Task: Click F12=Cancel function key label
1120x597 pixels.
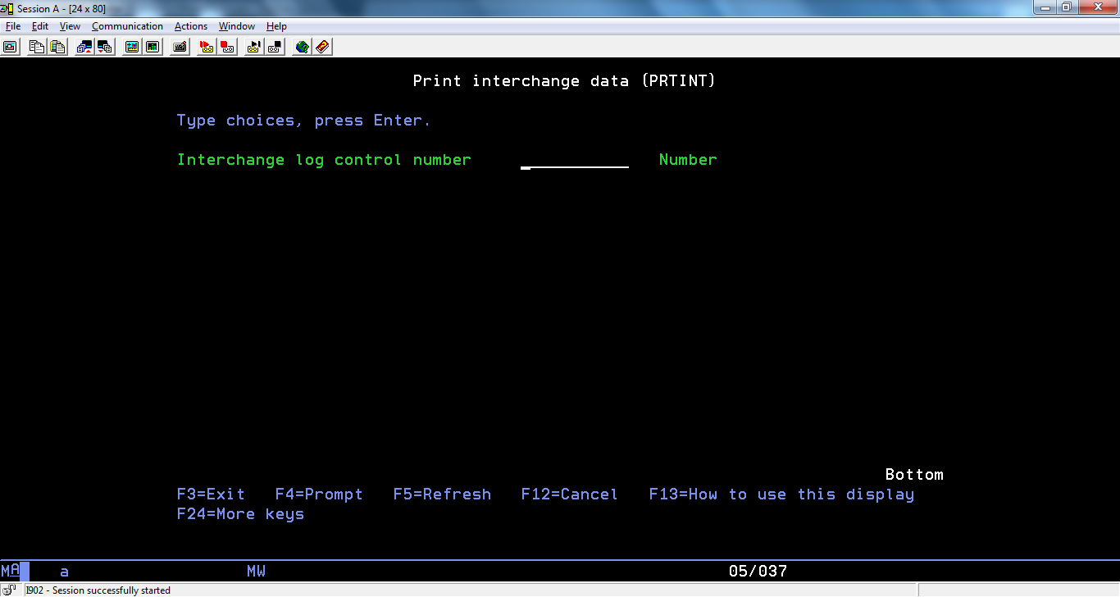Action: pyautogui.click(x=570, y=494)
